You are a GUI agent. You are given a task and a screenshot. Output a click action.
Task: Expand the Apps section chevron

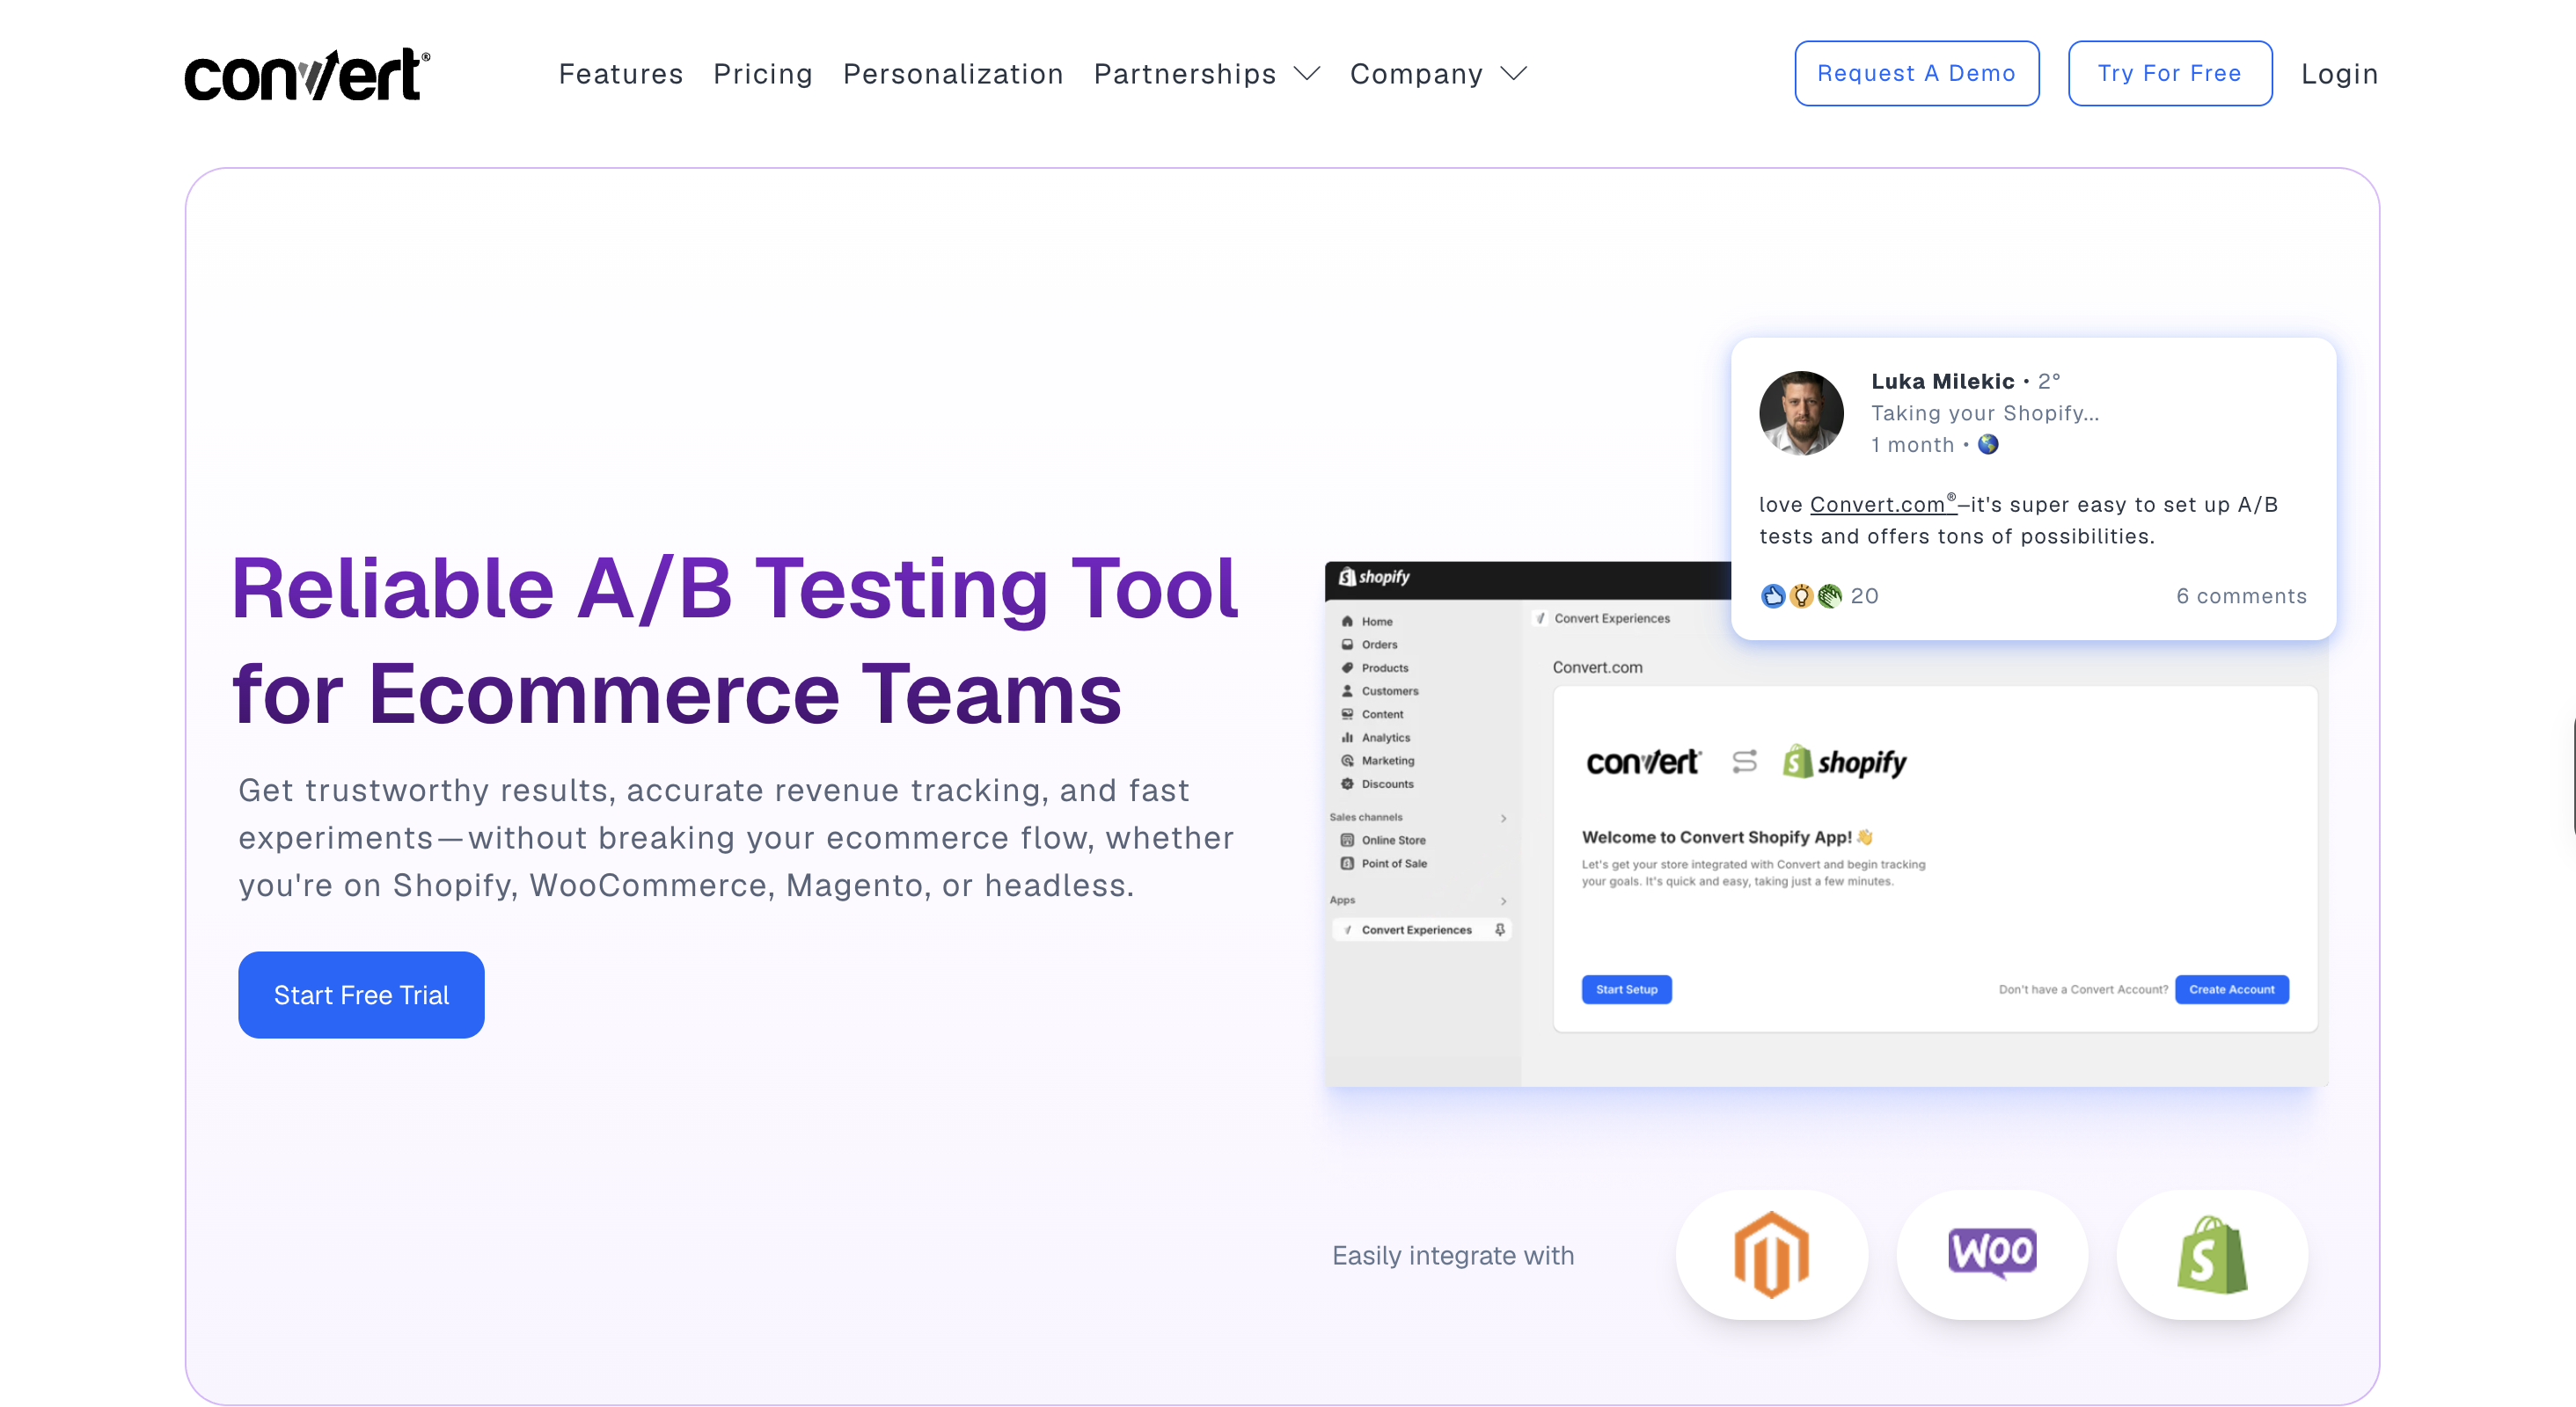[1503, 900]
